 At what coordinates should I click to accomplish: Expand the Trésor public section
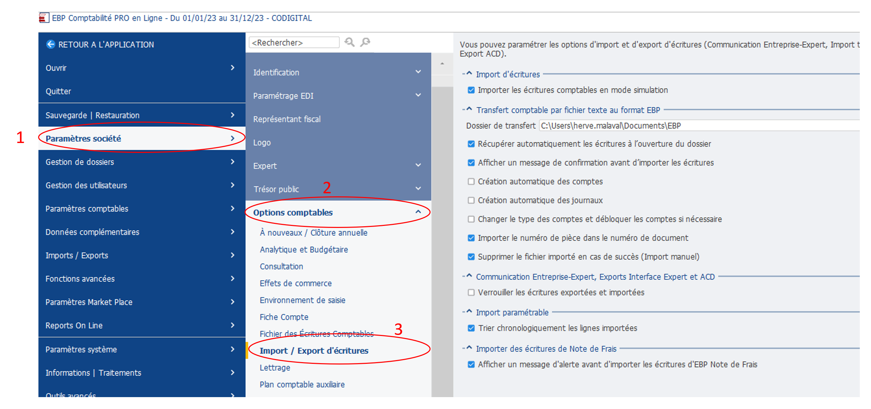pyautogui.click(x=418, y=189)
